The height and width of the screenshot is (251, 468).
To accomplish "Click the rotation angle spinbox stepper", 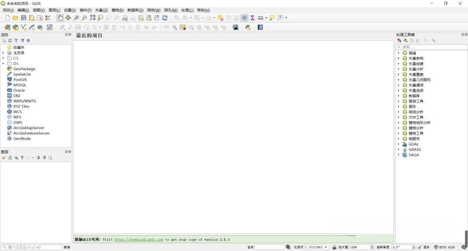I will pyautogui.click(x=414, y=247).
